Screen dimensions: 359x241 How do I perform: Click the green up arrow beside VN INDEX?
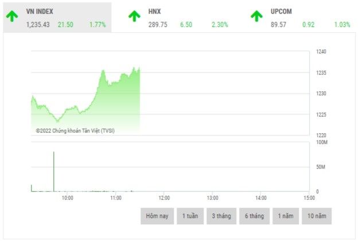click(12, 15)
